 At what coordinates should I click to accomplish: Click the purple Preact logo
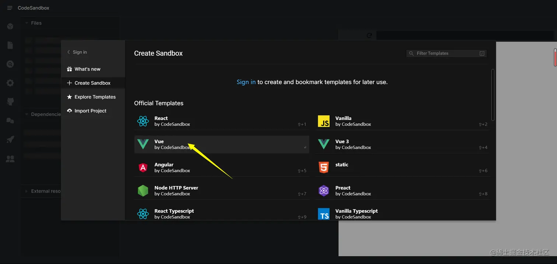pyautogui.click(x=324, y=191)
